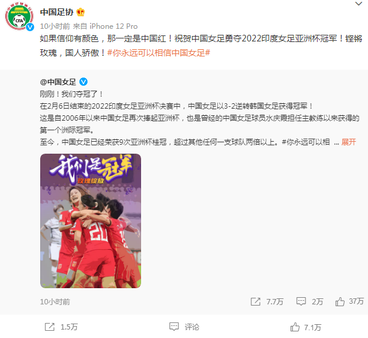The width and height of the screenshot is (368, 338).
Task: Click the 来自 iPhone 12 Pro source
Action: coord(105,26)
